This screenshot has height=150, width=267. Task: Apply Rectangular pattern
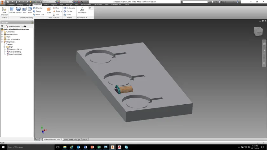point(70,8)
